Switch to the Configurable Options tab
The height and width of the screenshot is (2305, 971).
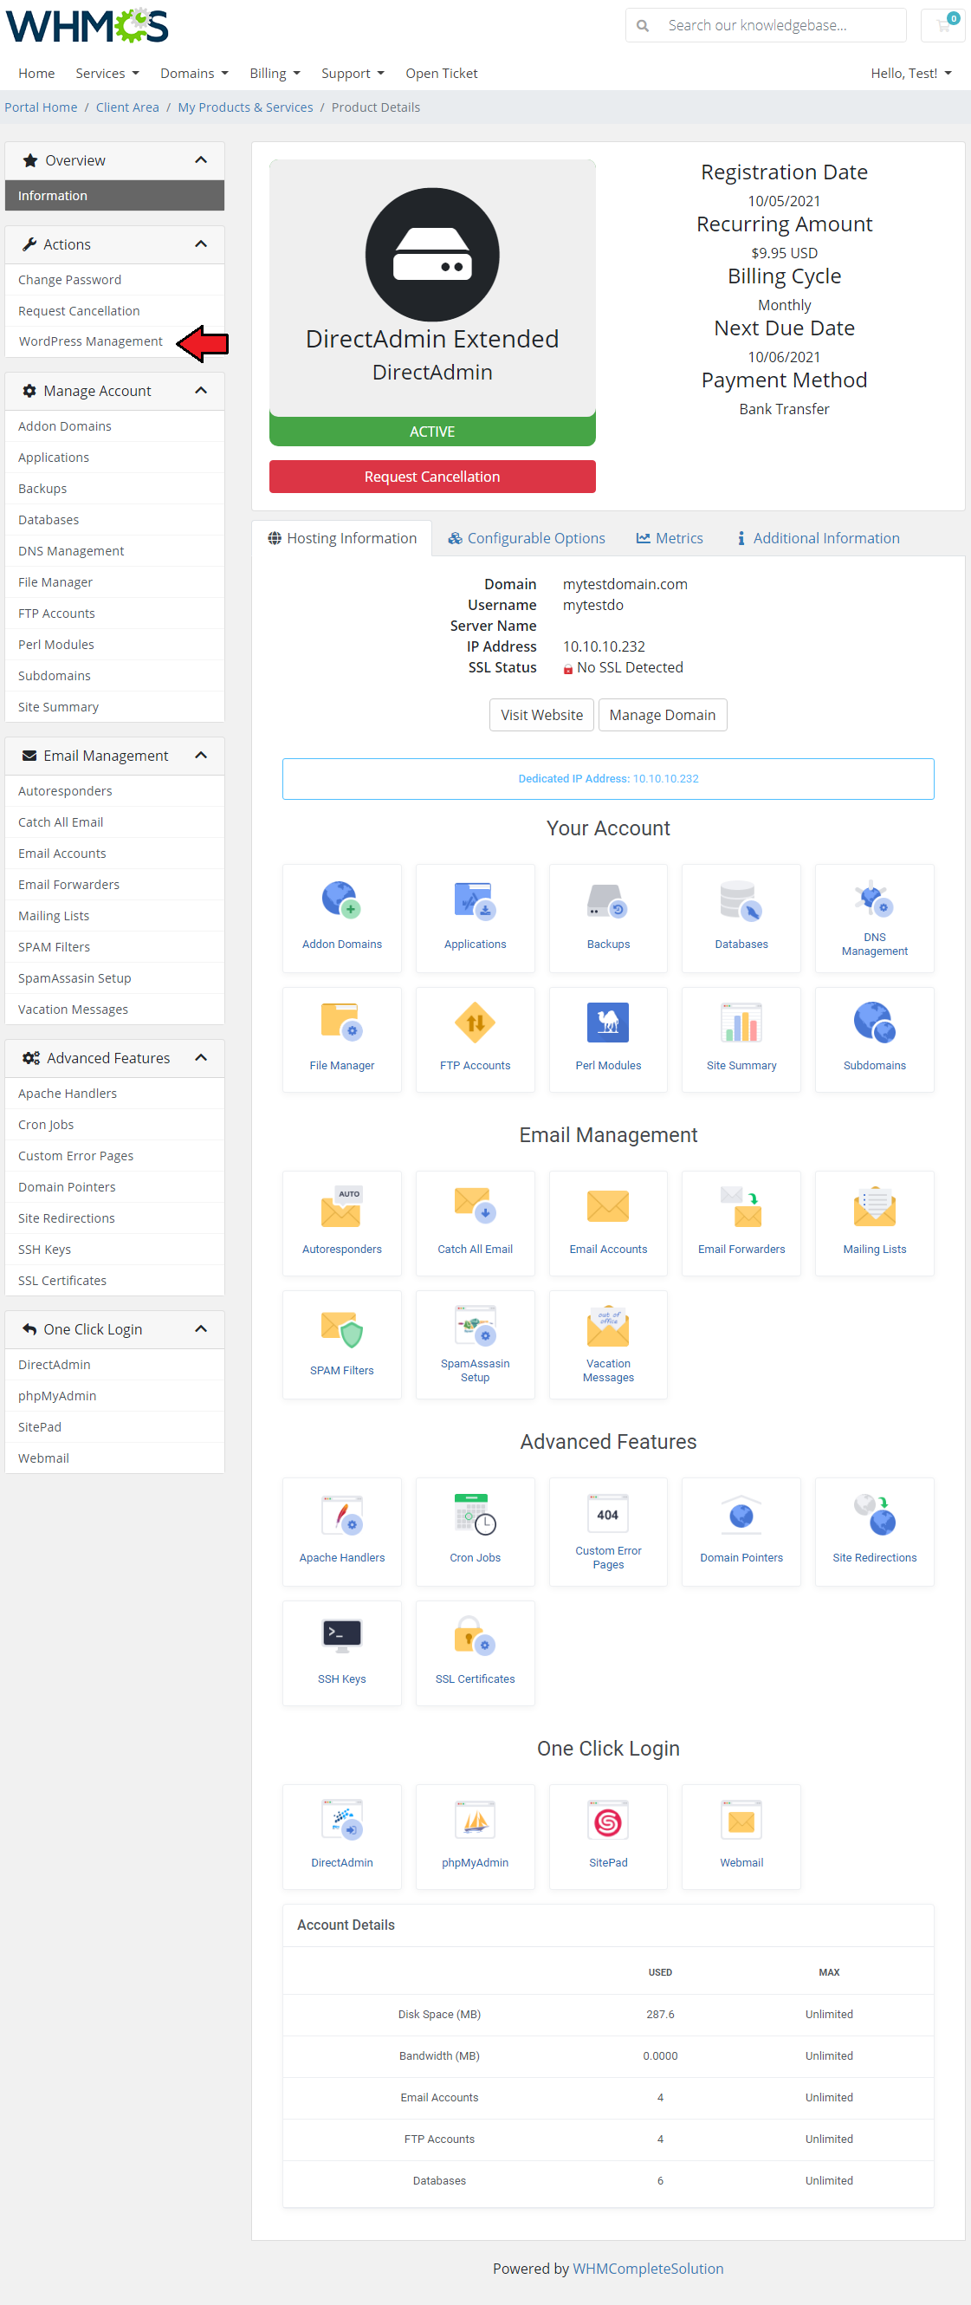pos(527,539)
